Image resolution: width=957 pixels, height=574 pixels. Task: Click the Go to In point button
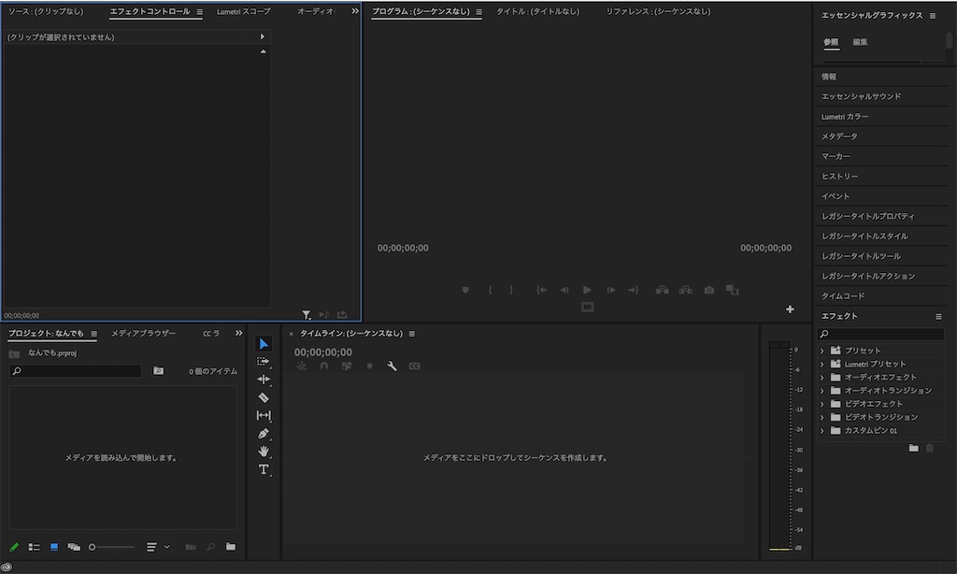click(x=541, y=290)
